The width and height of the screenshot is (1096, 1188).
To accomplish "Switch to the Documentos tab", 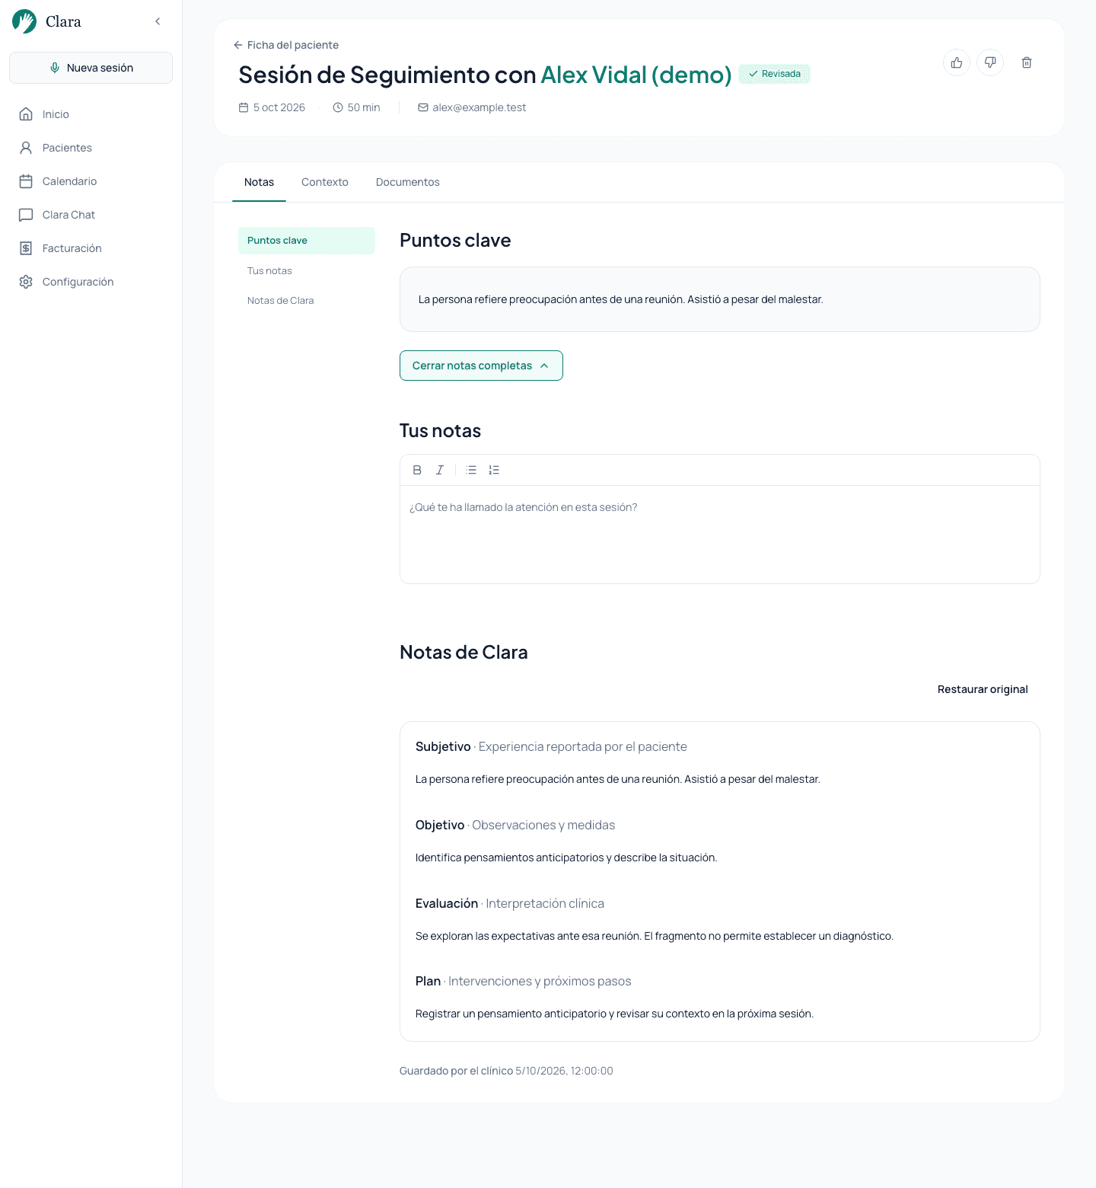I will (x=408, y=182).
